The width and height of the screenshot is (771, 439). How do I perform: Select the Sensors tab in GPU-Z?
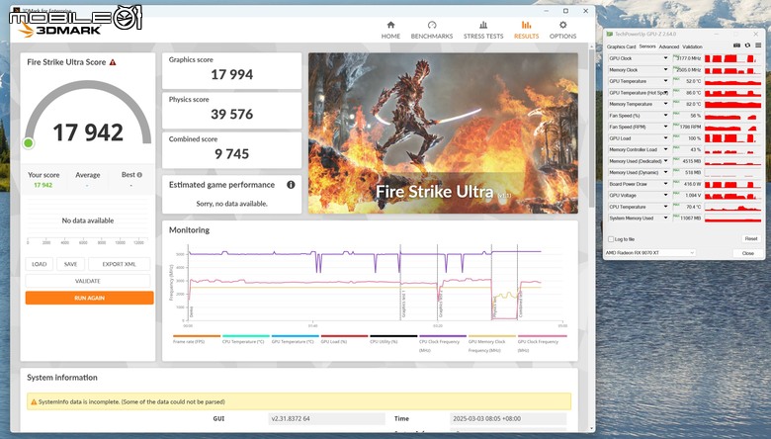(647, 46)
